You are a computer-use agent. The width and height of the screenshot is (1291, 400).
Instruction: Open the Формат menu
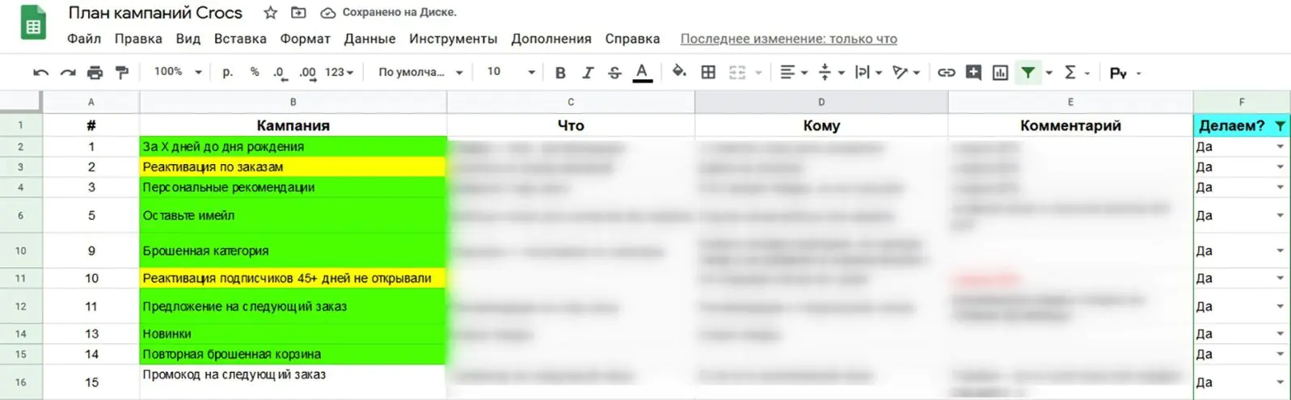305,39
